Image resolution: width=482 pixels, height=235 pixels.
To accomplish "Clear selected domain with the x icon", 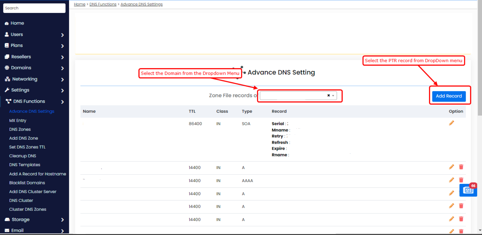I will 328,95.
